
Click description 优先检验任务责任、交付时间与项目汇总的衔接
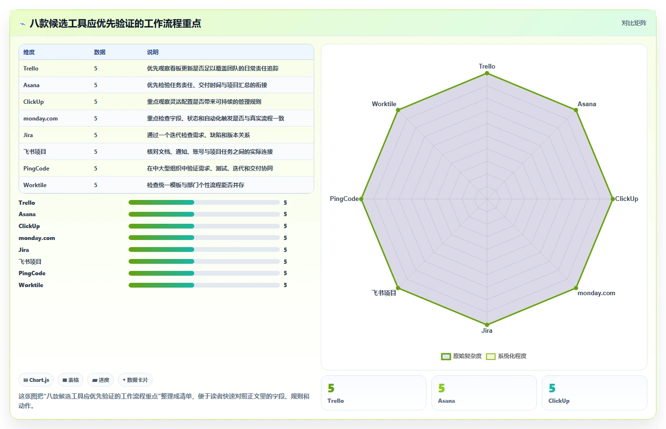pyautogui.click(x=207, y=85)
